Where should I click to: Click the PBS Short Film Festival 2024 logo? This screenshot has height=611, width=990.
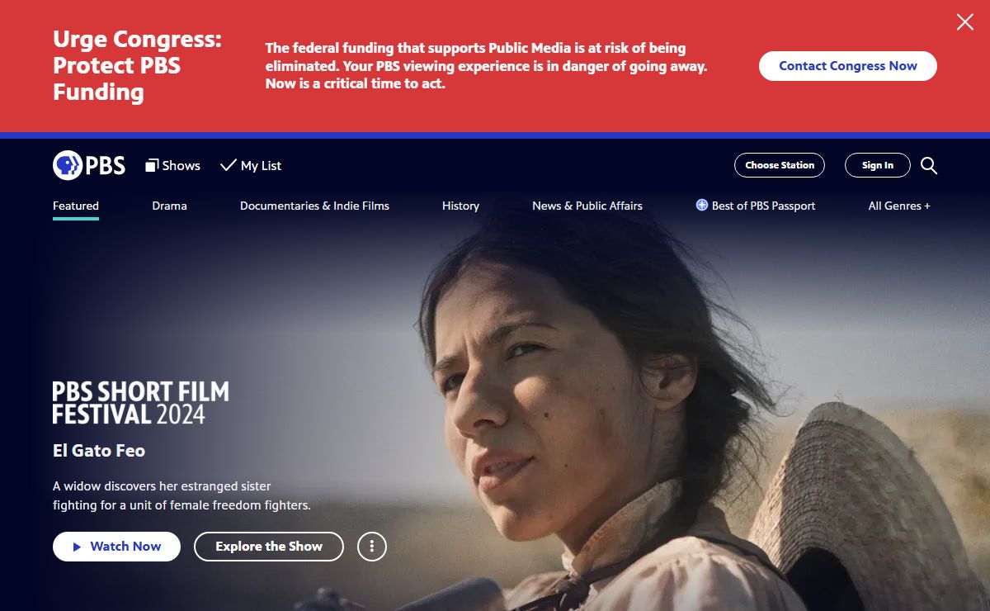(141, 403)
